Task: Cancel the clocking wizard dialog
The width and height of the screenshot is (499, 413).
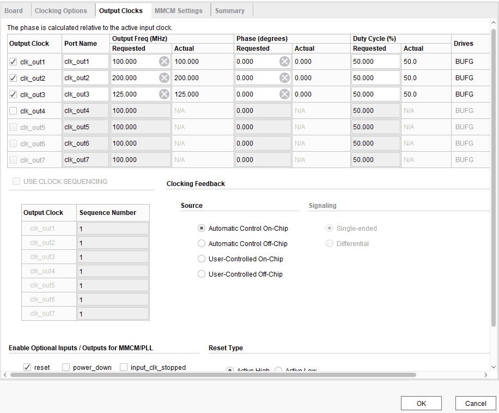Action: [x=476, y=403]
